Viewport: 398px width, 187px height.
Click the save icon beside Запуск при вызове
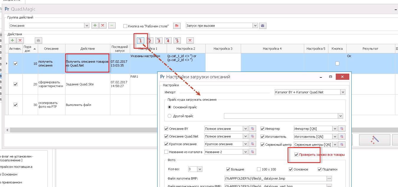(x=263, y=26)
